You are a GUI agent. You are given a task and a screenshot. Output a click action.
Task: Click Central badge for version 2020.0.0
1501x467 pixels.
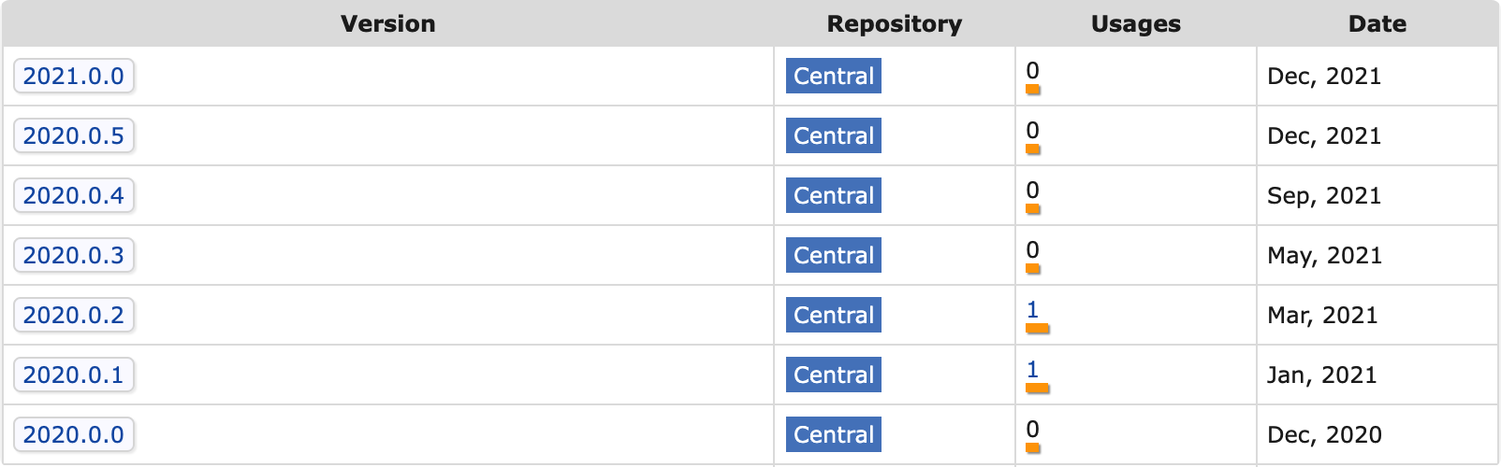coord(833,435)
